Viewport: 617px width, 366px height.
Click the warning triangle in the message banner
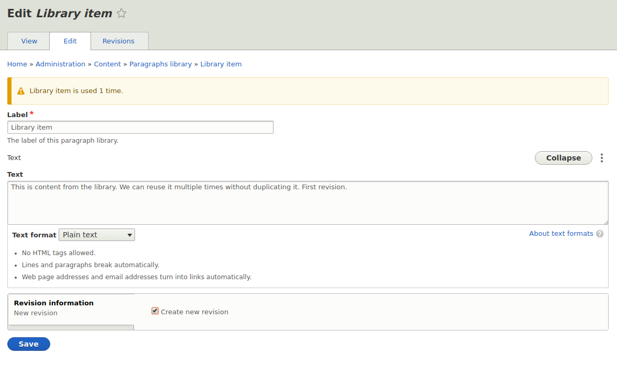tap(20, 90)
